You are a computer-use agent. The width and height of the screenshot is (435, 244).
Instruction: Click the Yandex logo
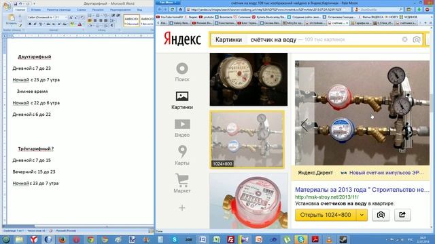[182, 39]
